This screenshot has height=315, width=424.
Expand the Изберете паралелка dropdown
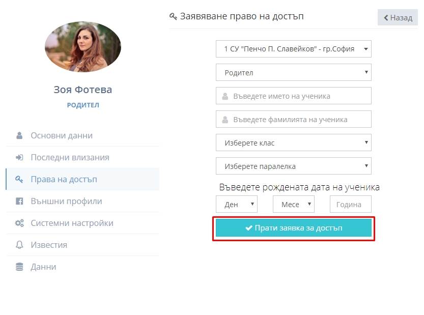pos(293,166)
